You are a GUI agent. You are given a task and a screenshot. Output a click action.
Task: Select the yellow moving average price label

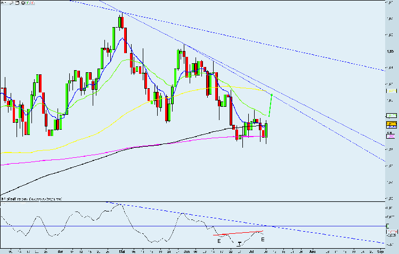click(392, 91)
